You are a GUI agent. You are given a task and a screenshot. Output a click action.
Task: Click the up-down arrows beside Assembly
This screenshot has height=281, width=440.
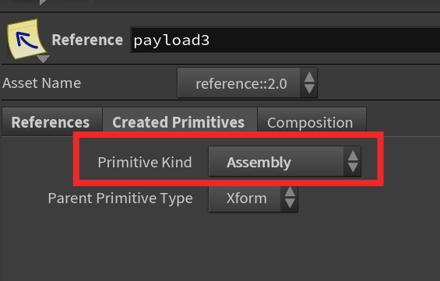[353, 162]
